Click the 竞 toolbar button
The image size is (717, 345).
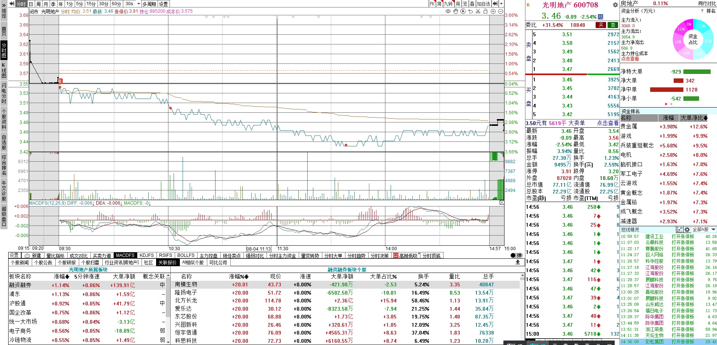pos(458,4)
